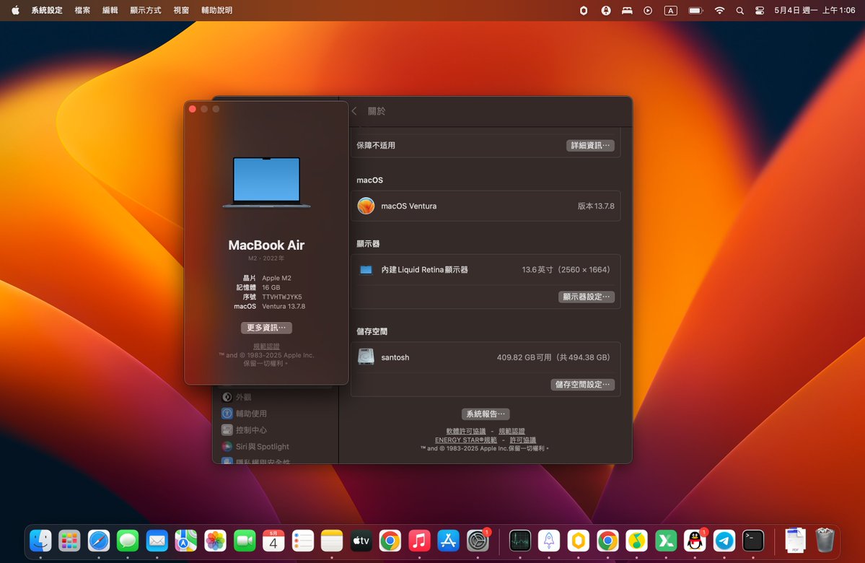Open Control Center in menu bar
The width and height of the screenshot is (865, 563).
[x=760, y=11]
